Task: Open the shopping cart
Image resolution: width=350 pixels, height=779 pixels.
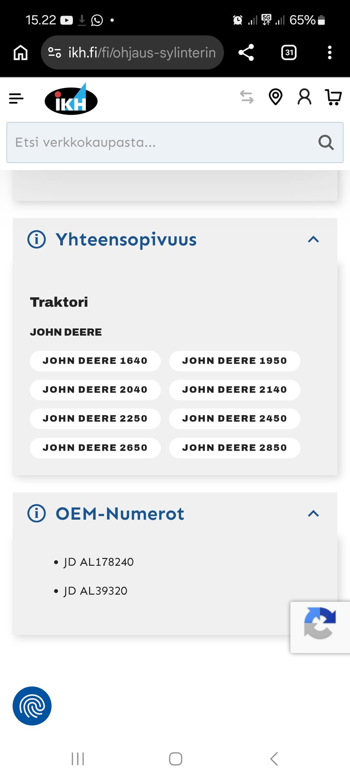Action: pos(333,97)
